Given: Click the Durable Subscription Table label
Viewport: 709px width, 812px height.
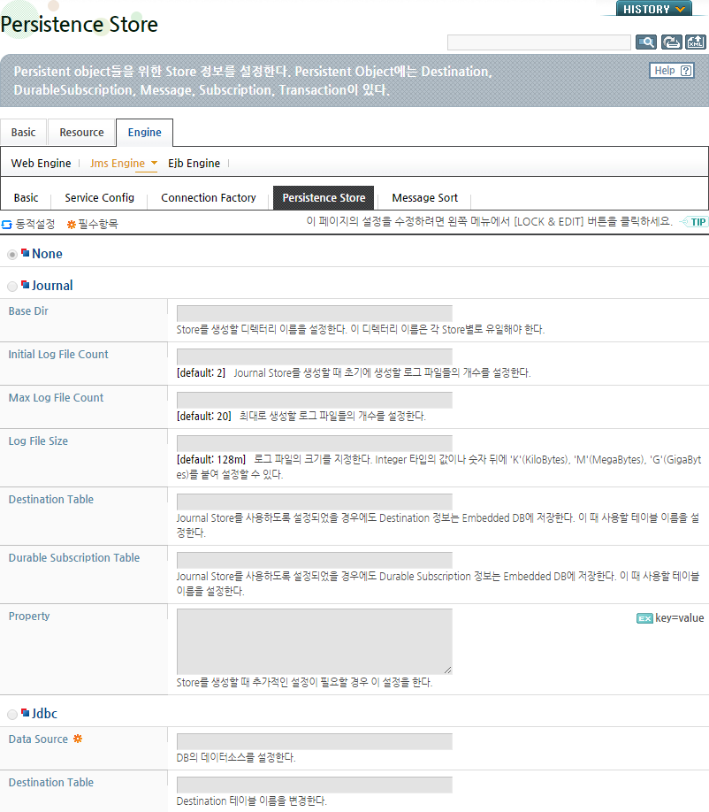Looking at the screenshot, I should [74, 558].
